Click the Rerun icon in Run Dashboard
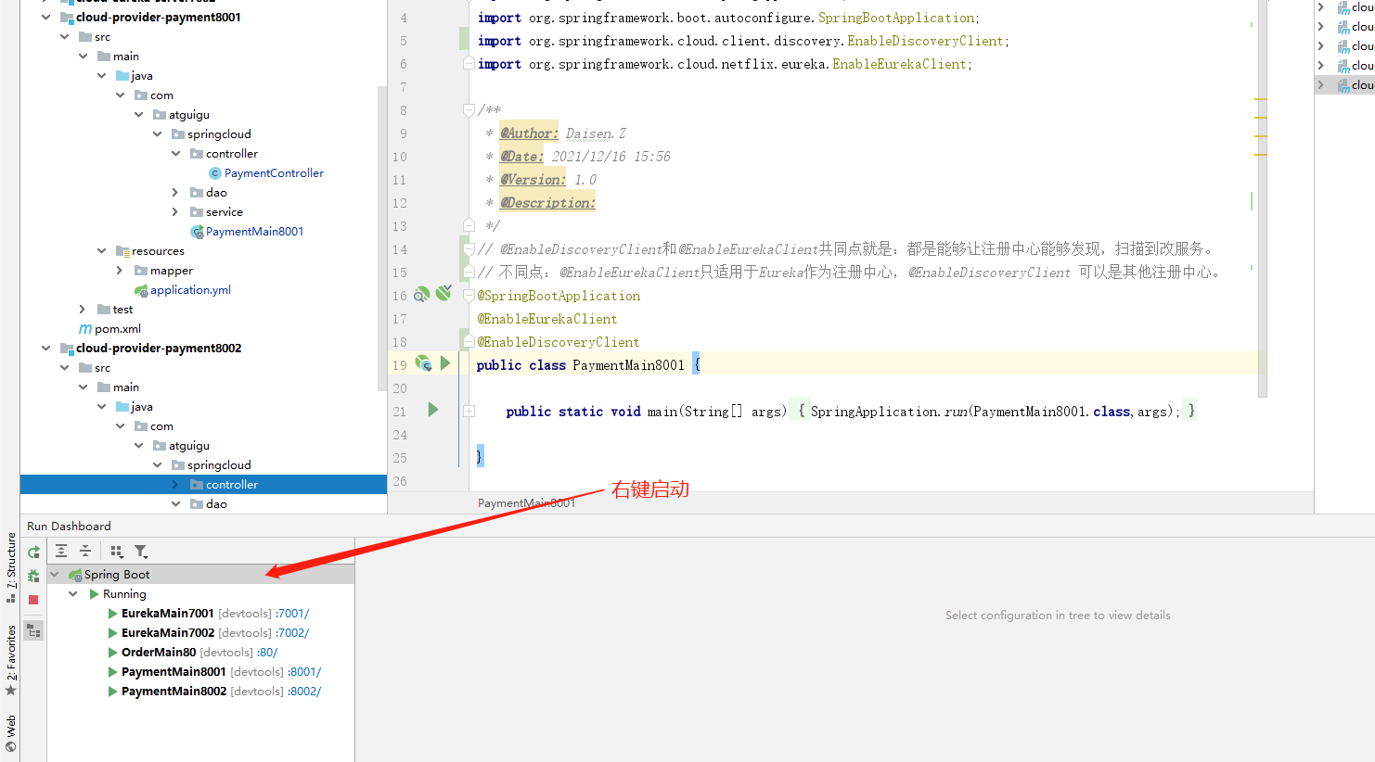1375x762 pixels. (x=33, y=552)
